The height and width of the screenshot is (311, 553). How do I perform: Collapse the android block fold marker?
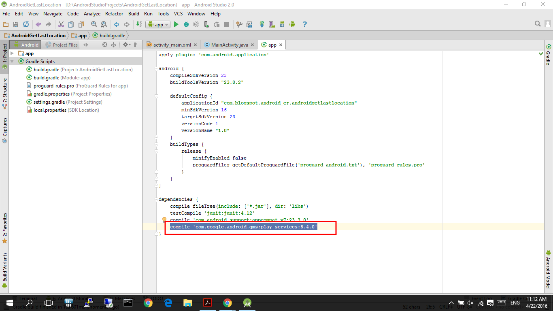157,68
